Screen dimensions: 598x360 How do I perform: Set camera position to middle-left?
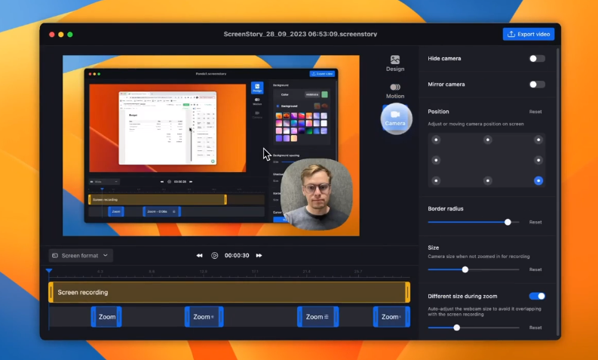click(x=436, y=160)
